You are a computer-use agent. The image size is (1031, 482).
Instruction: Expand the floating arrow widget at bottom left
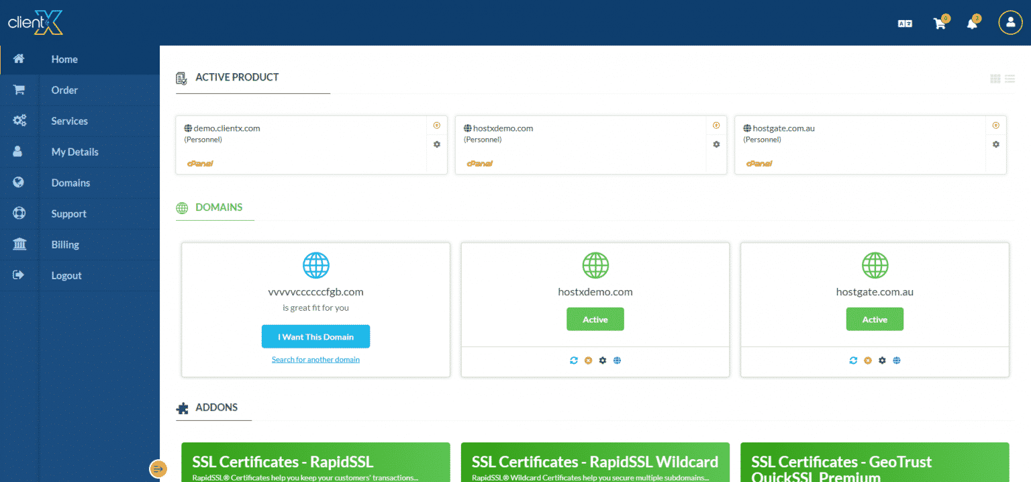[158, 469]
